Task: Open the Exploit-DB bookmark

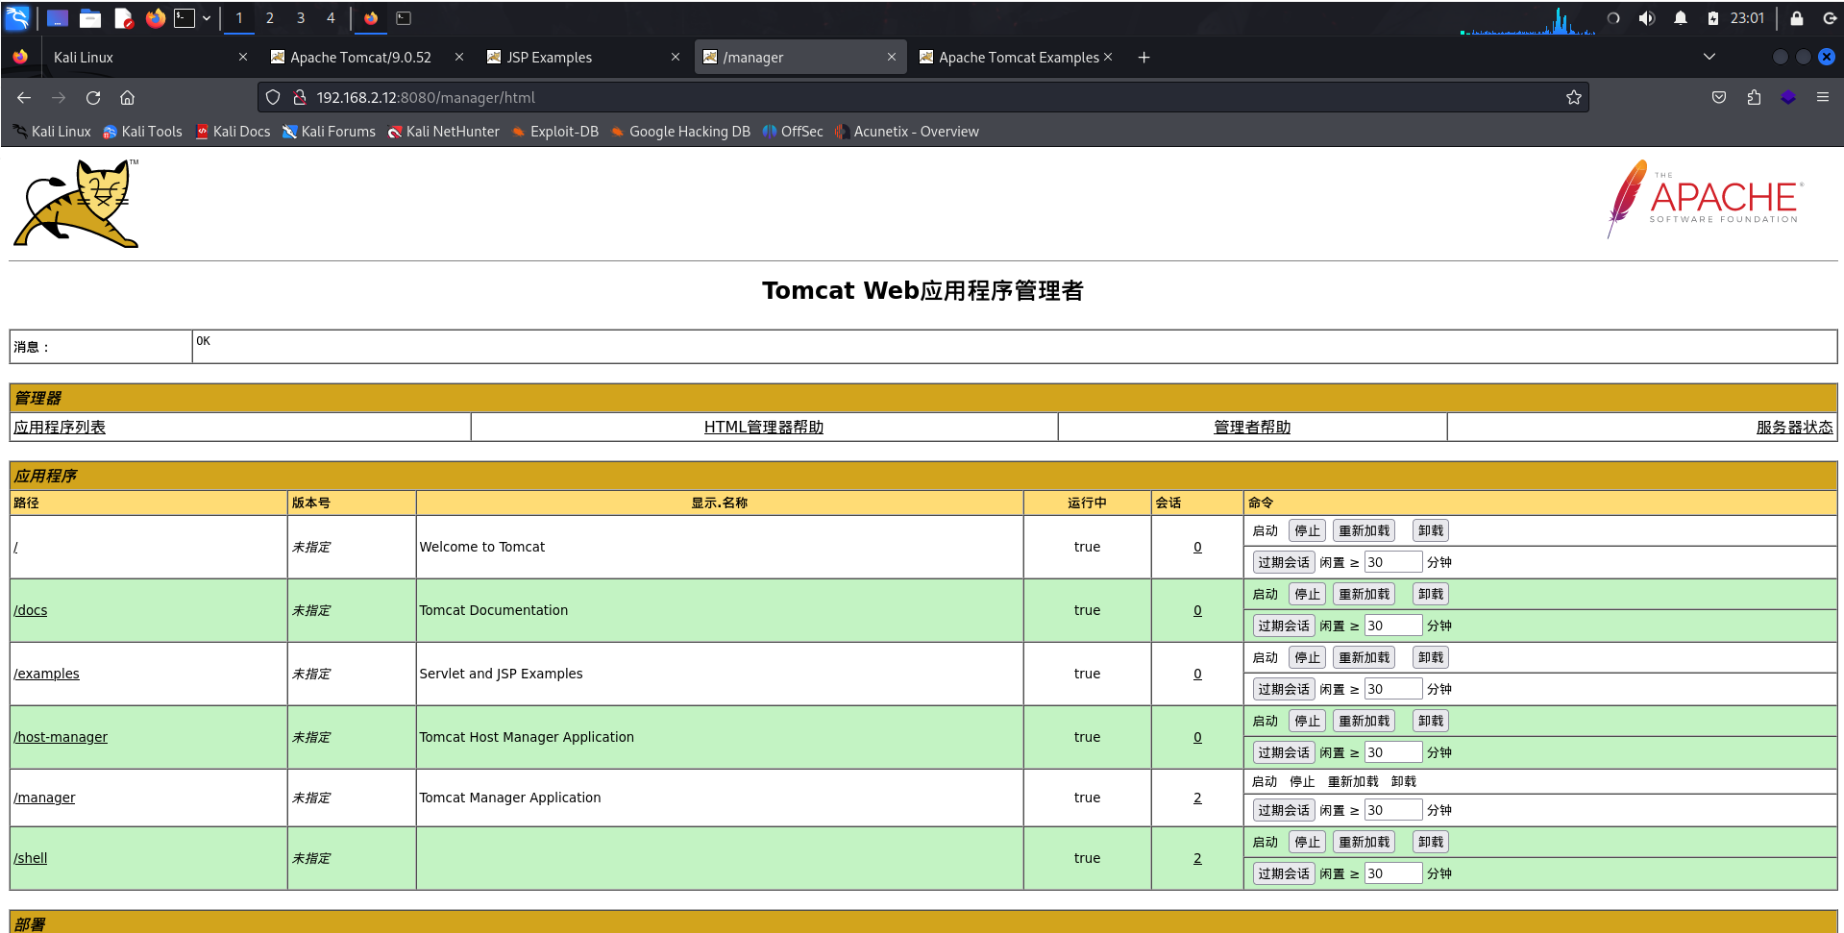Action: point(555,132)
